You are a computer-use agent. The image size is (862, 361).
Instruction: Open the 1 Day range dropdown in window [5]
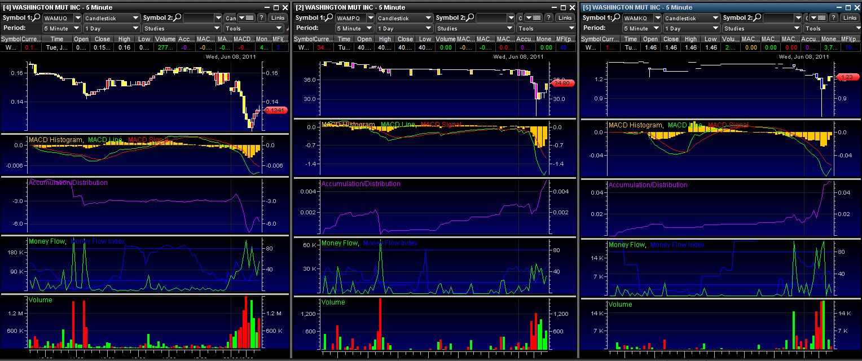692,28
